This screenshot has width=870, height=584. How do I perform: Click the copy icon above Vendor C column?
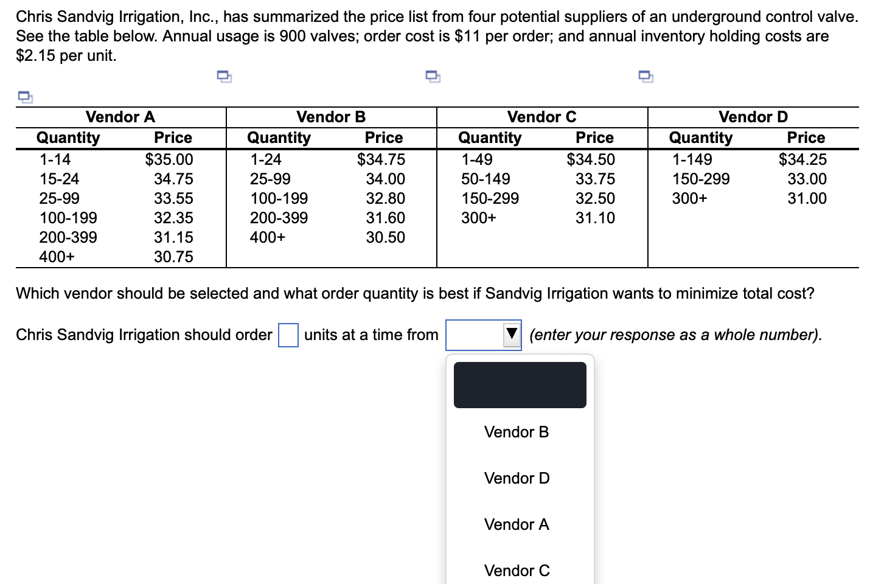(433, 75)
